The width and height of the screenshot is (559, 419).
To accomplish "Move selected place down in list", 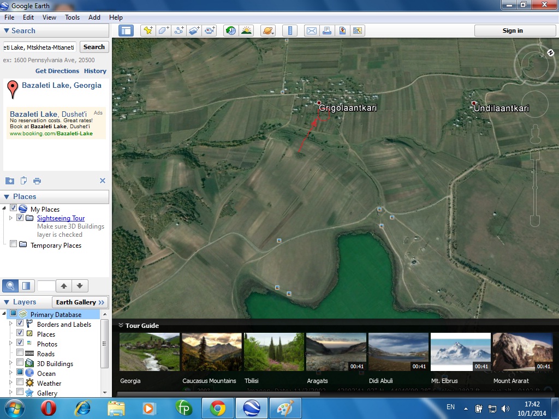I will (80, 286).
